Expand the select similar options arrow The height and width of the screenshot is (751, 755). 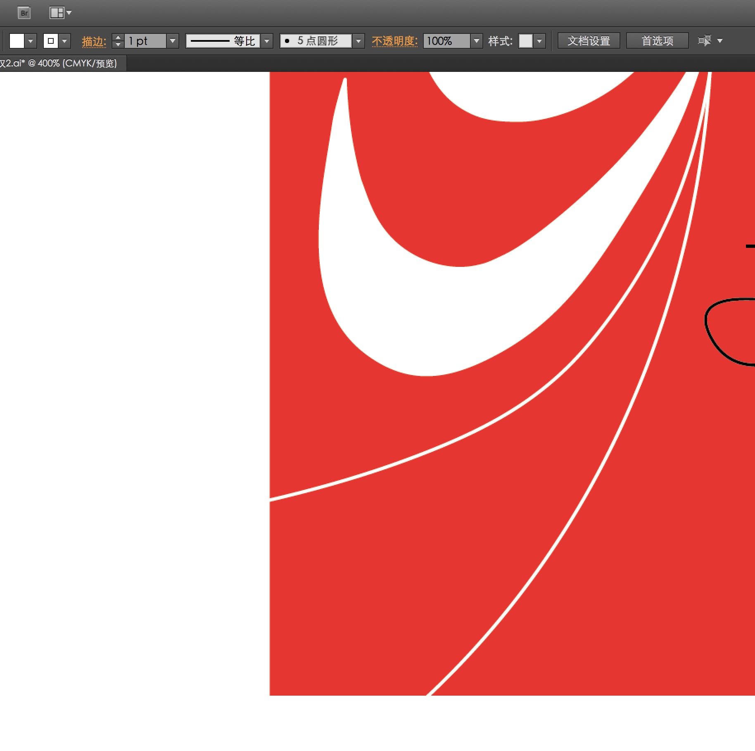coord(720,41)
